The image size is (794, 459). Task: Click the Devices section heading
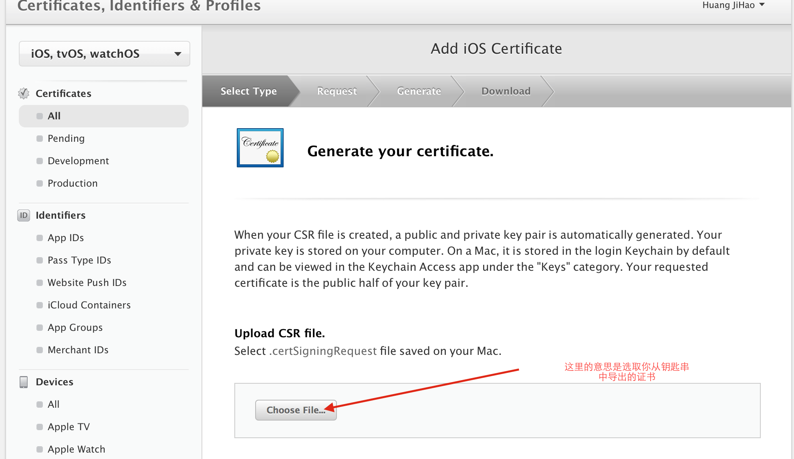coord(54,382)
